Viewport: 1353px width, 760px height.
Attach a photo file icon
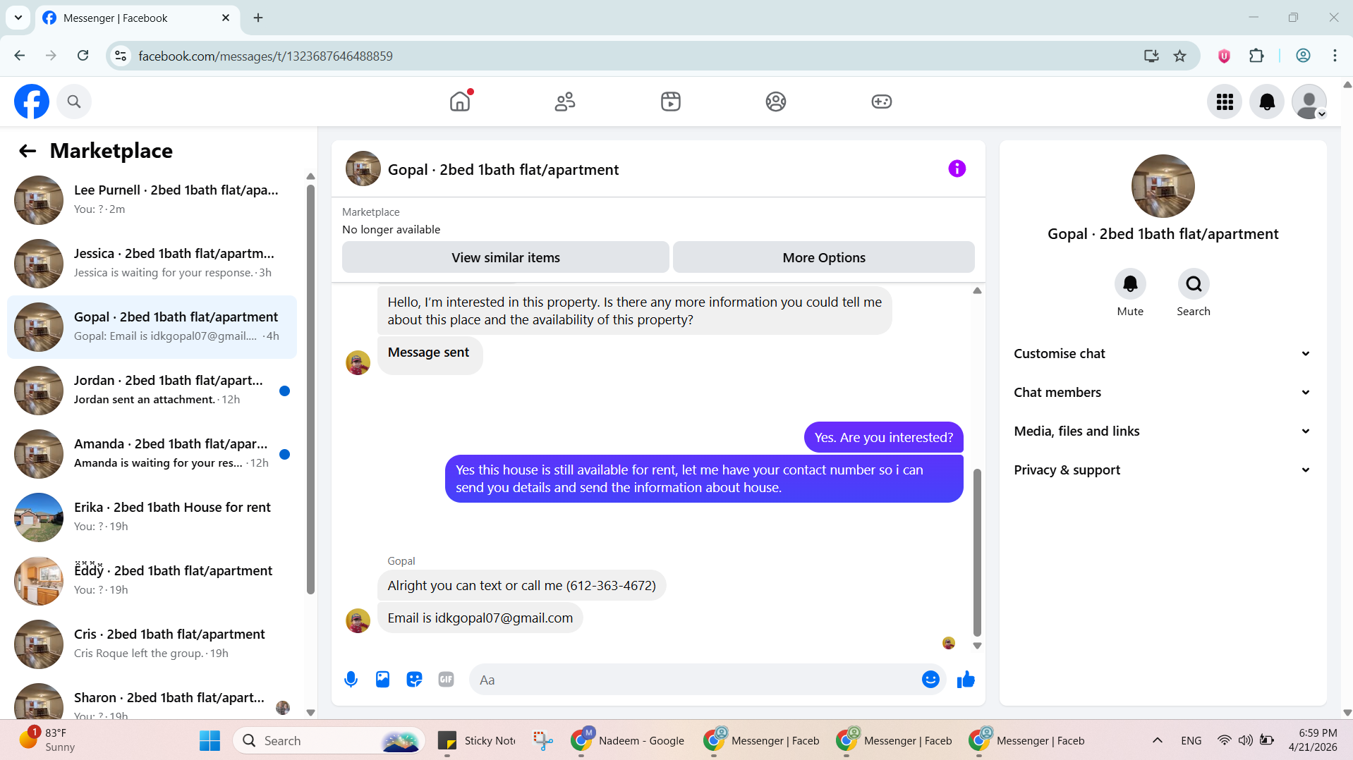coord(382,679)
